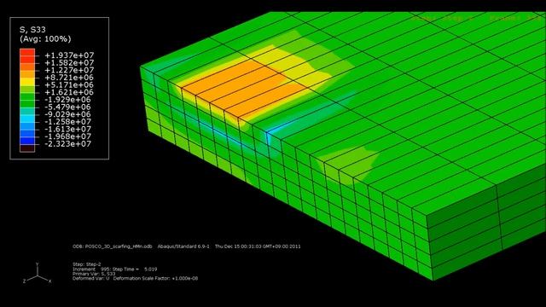Click legend value '+5.171e+06'
546x307 pixels.
[x=69, y=84]
